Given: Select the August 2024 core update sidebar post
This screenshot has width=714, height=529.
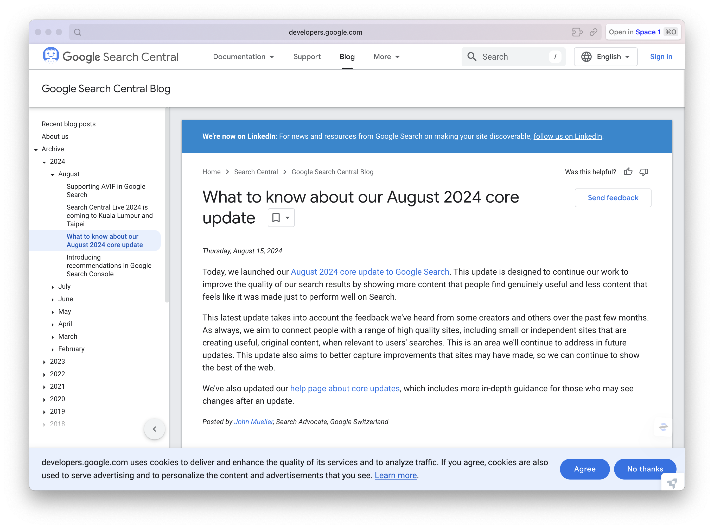Looking at the screenshot, I should click(105, 241).
